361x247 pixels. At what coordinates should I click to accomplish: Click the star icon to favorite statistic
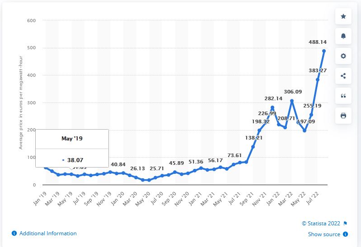[x=343, y=17]
